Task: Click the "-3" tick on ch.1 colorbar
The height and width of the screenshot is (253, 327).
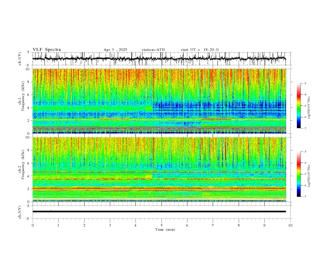Action: (x=305, y=83)
